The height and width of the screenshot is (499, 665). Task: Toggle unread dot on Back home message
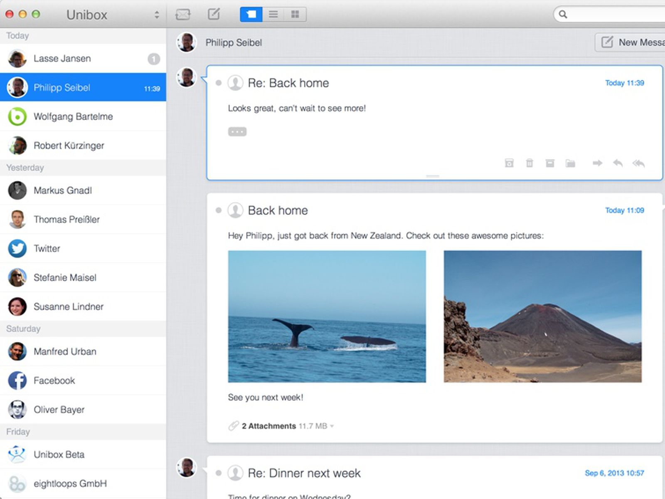click(219, 210)
